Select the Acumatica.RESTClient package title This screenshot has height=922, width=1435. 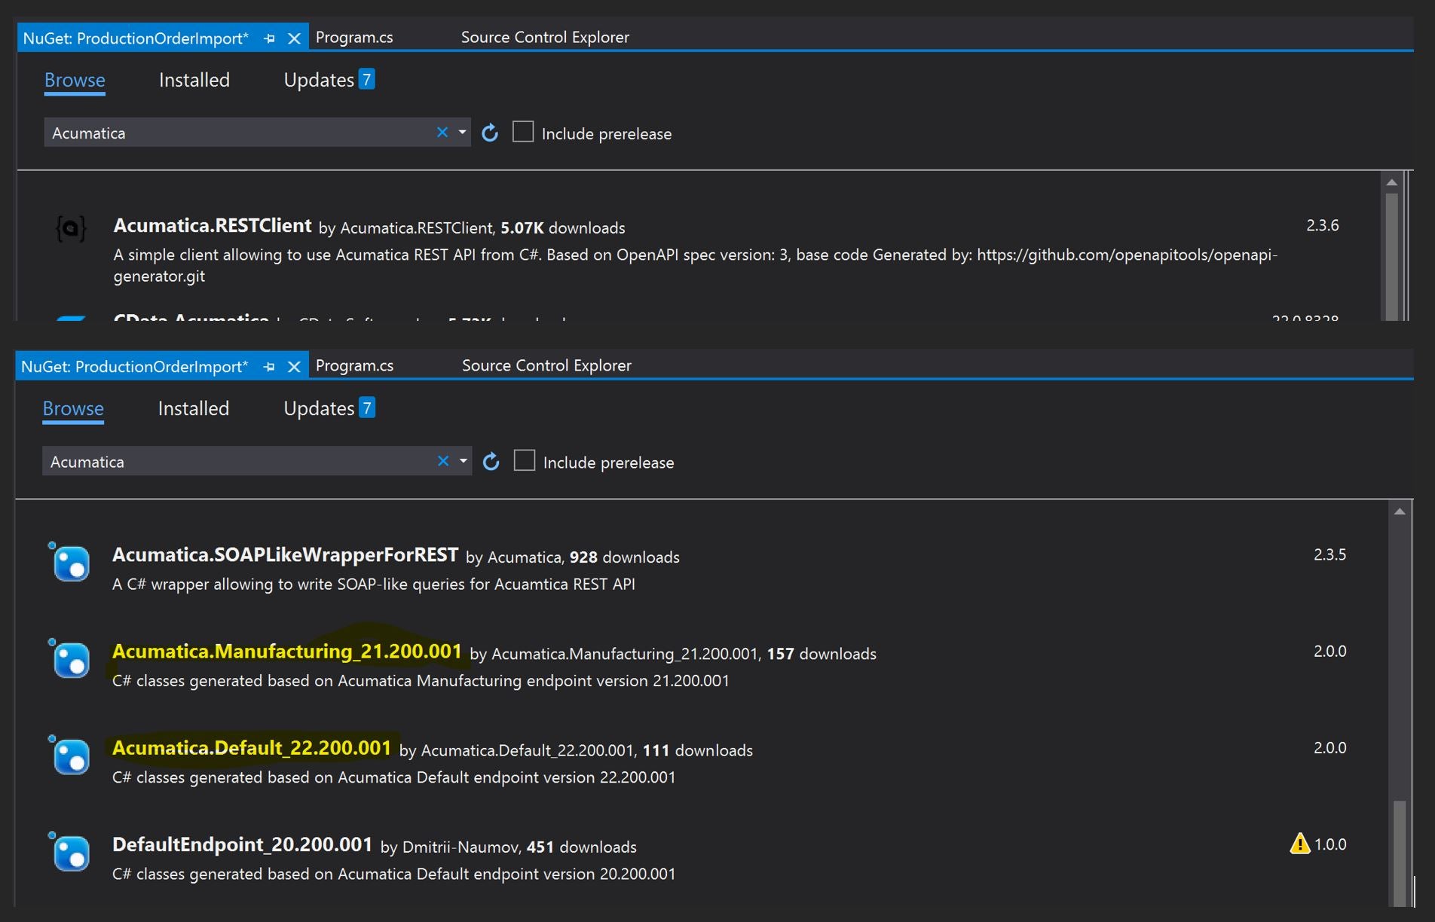pos(213,225)
